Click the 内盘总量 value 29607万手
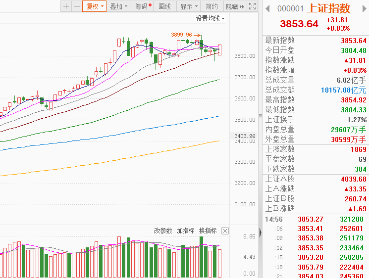Image resolution: width=369 pixels, height=278 pixels. tap(349, 130)
